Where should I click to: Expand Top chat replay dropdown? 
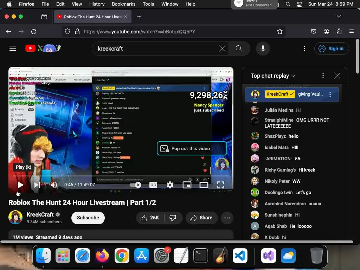[x=273, y=76]
